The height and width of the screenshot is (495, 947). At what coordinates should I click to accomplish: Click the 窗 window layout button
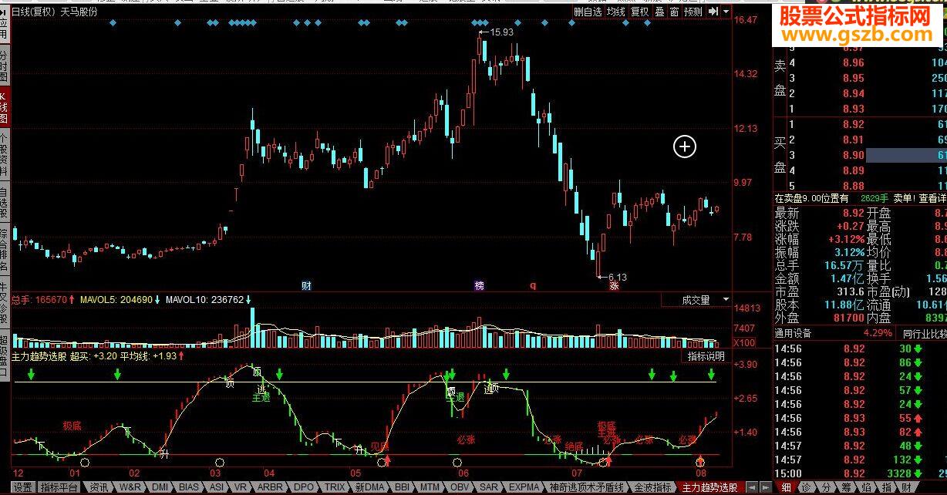[x=674, y=12]
